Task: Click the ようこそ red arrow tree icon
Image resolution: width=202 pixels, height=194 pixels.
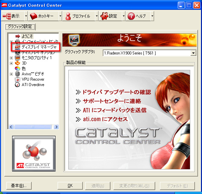Action: coord(18,36)
